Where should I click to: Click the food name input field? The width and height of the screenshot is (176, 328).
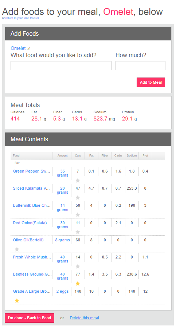[61, 66]
